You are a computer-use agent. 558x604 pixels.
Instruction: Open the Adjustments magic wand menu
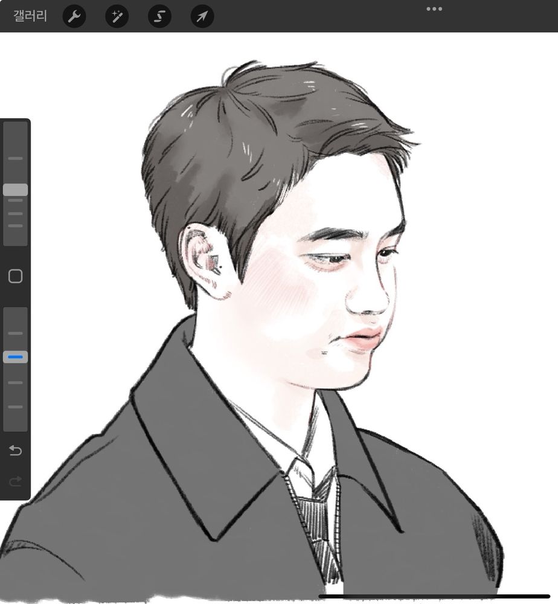117,16
